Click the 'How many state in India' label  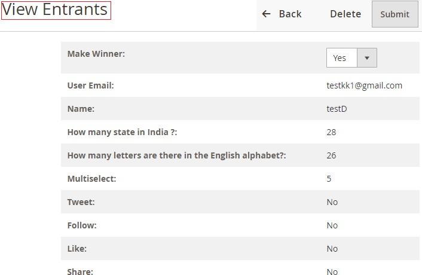[x=122, y=132]
